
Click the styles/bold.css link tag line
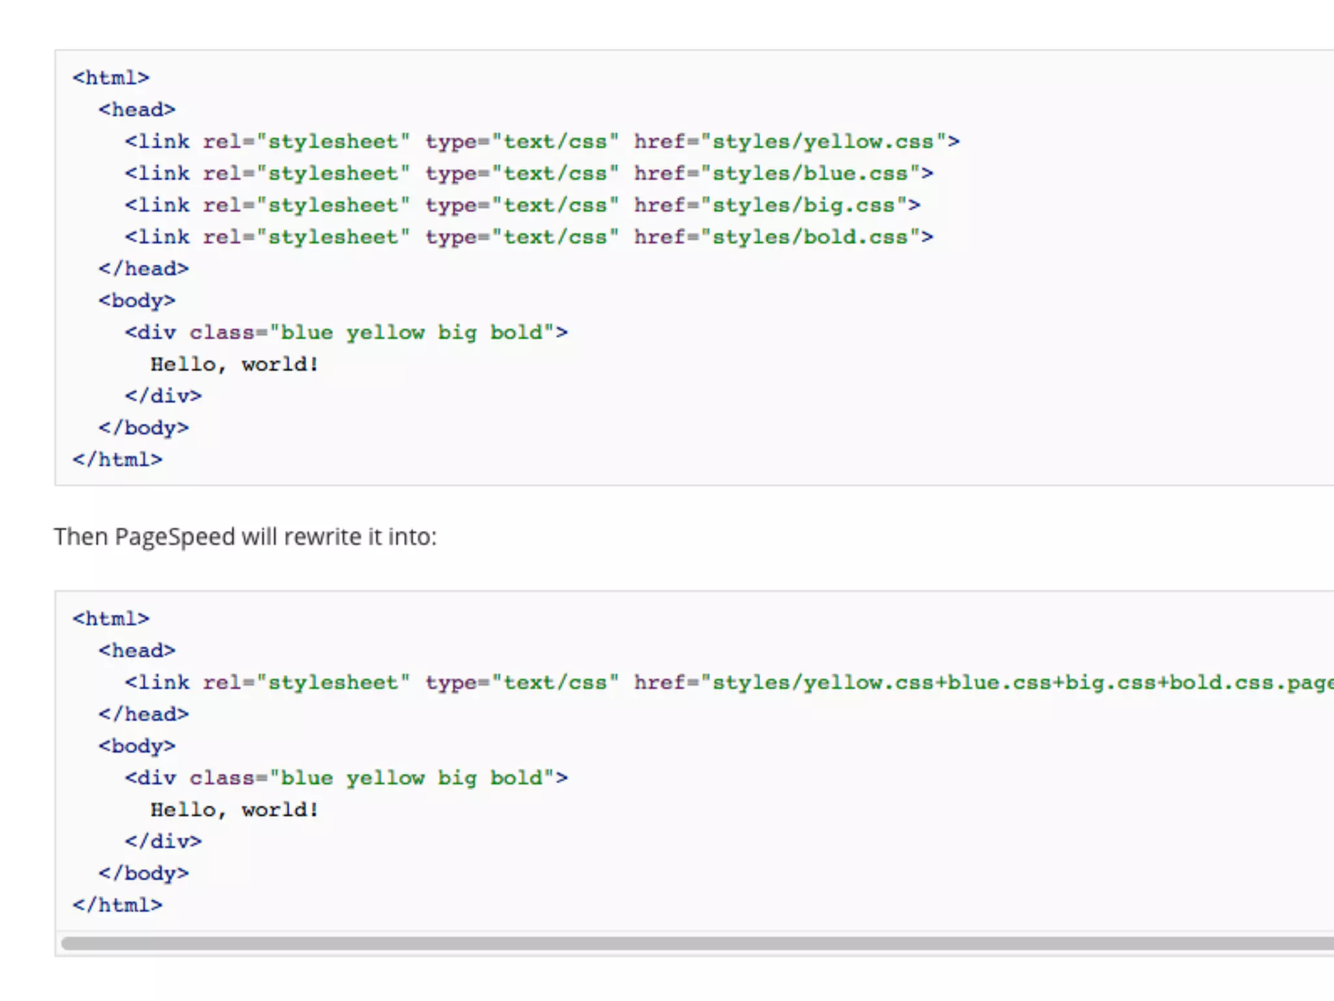pos(529,237)
